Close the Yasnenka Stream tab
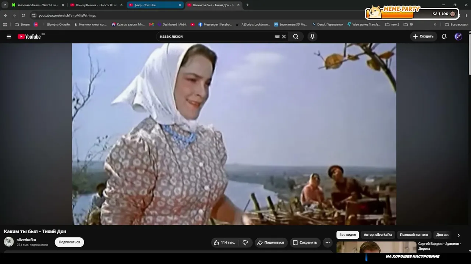The width and height of the screenshot is (471, 264). click(63, 5)
